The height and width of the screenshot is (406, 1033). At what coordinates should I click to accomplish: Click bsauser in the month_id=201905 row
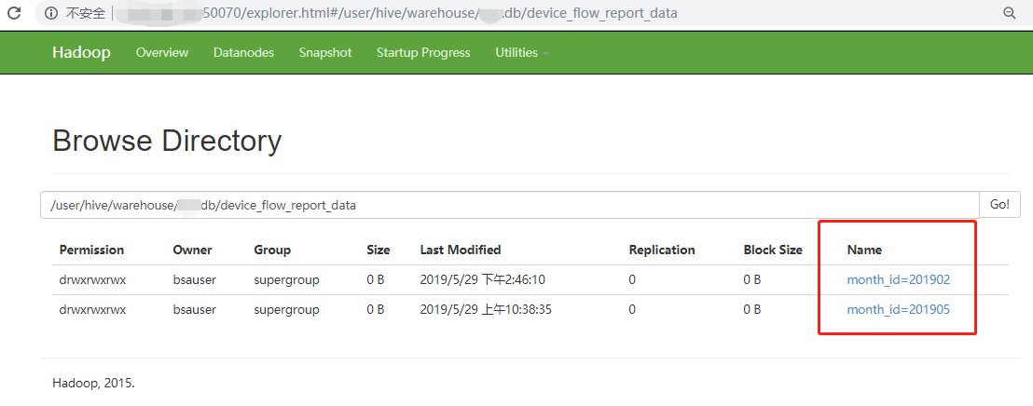pyautogui.click(x=194, y=309)
